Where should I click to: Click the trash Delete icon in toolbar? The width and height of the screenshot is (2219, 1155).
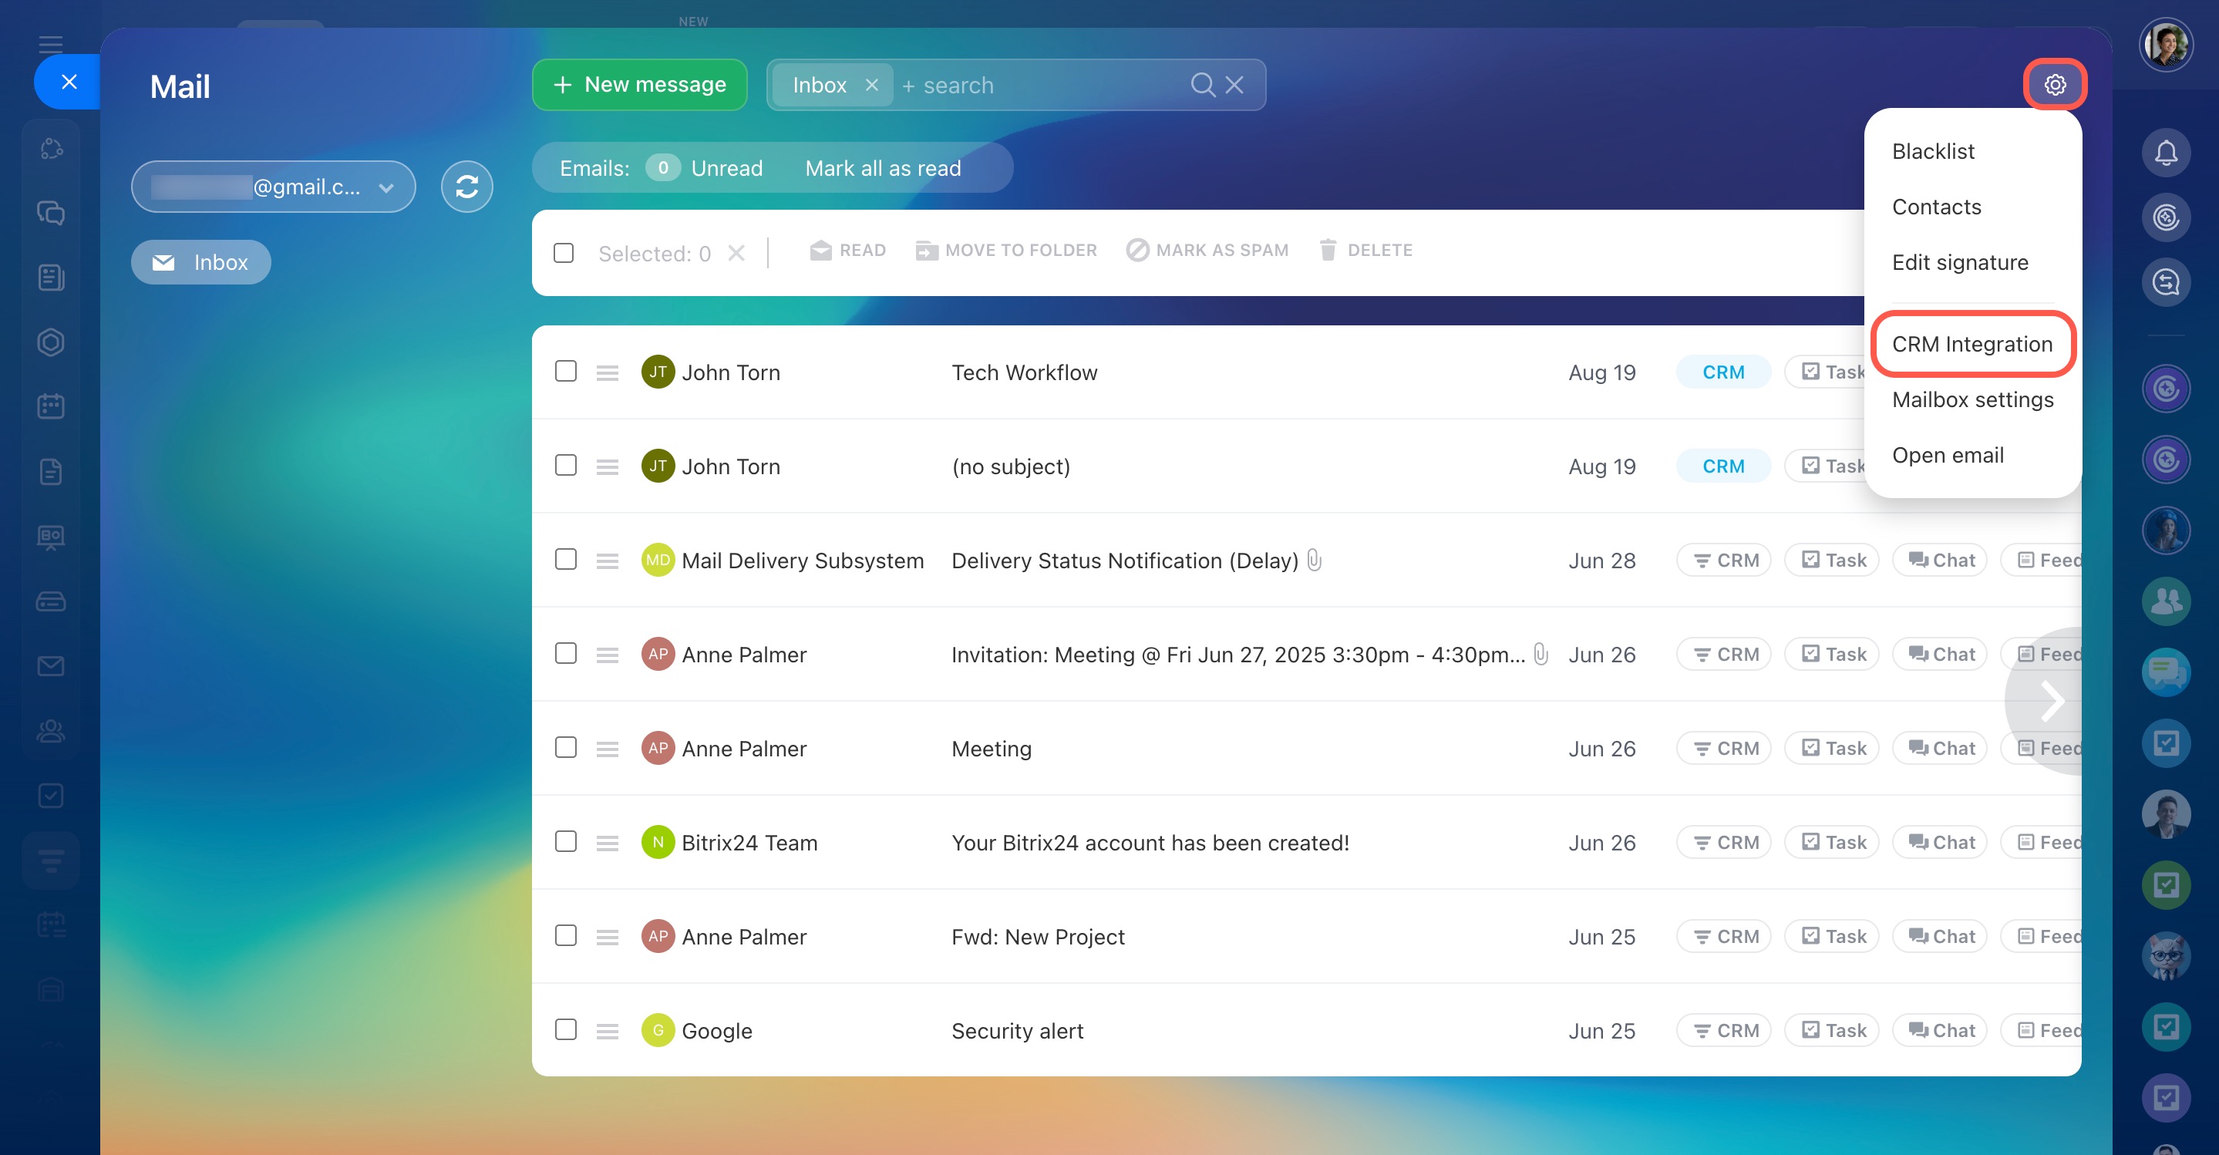(1328, 250)
